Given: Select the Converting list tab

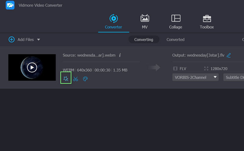Looking at the screenshot, I should pos(144,40).
